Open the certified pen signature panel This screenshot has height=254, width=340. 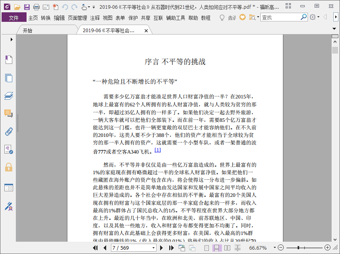pos(9,206)
